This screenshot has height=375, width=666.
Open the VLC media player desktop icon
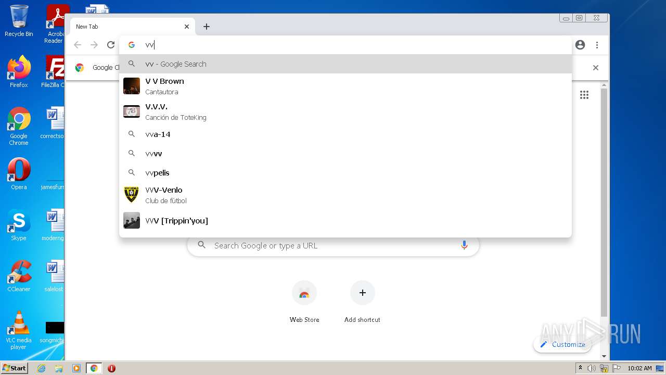(x=19, y=330)
